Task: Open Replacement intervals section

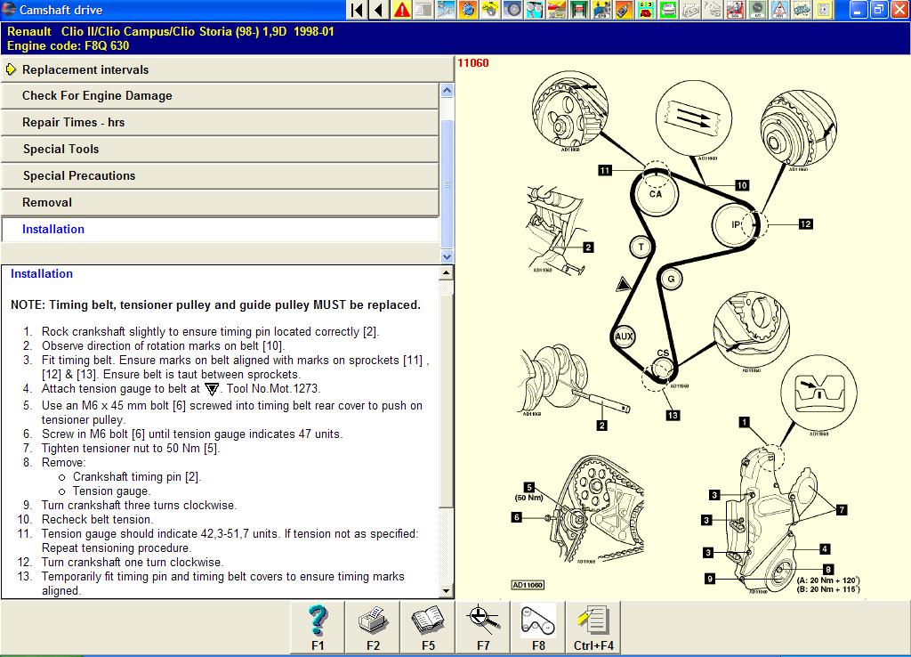Action: coord(227,69)
